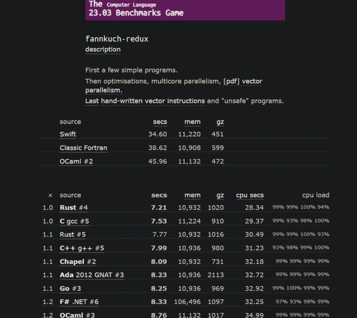This screenshot has height=318, width=357.
Task: Click the 'Last' link before hand-written
Action: coord(92,101)
